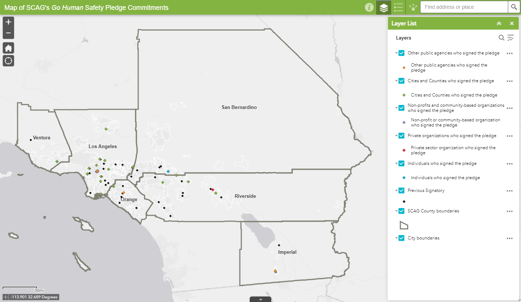Open the layer filter options icon
521x302 pixels.
pyautogui.click(x=510, y=38)
